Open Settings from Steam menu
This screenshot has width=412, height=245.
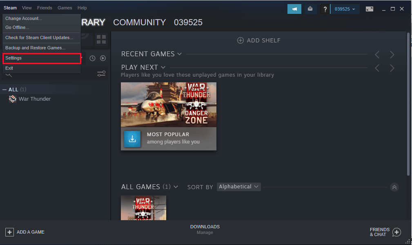click(42, 58)
